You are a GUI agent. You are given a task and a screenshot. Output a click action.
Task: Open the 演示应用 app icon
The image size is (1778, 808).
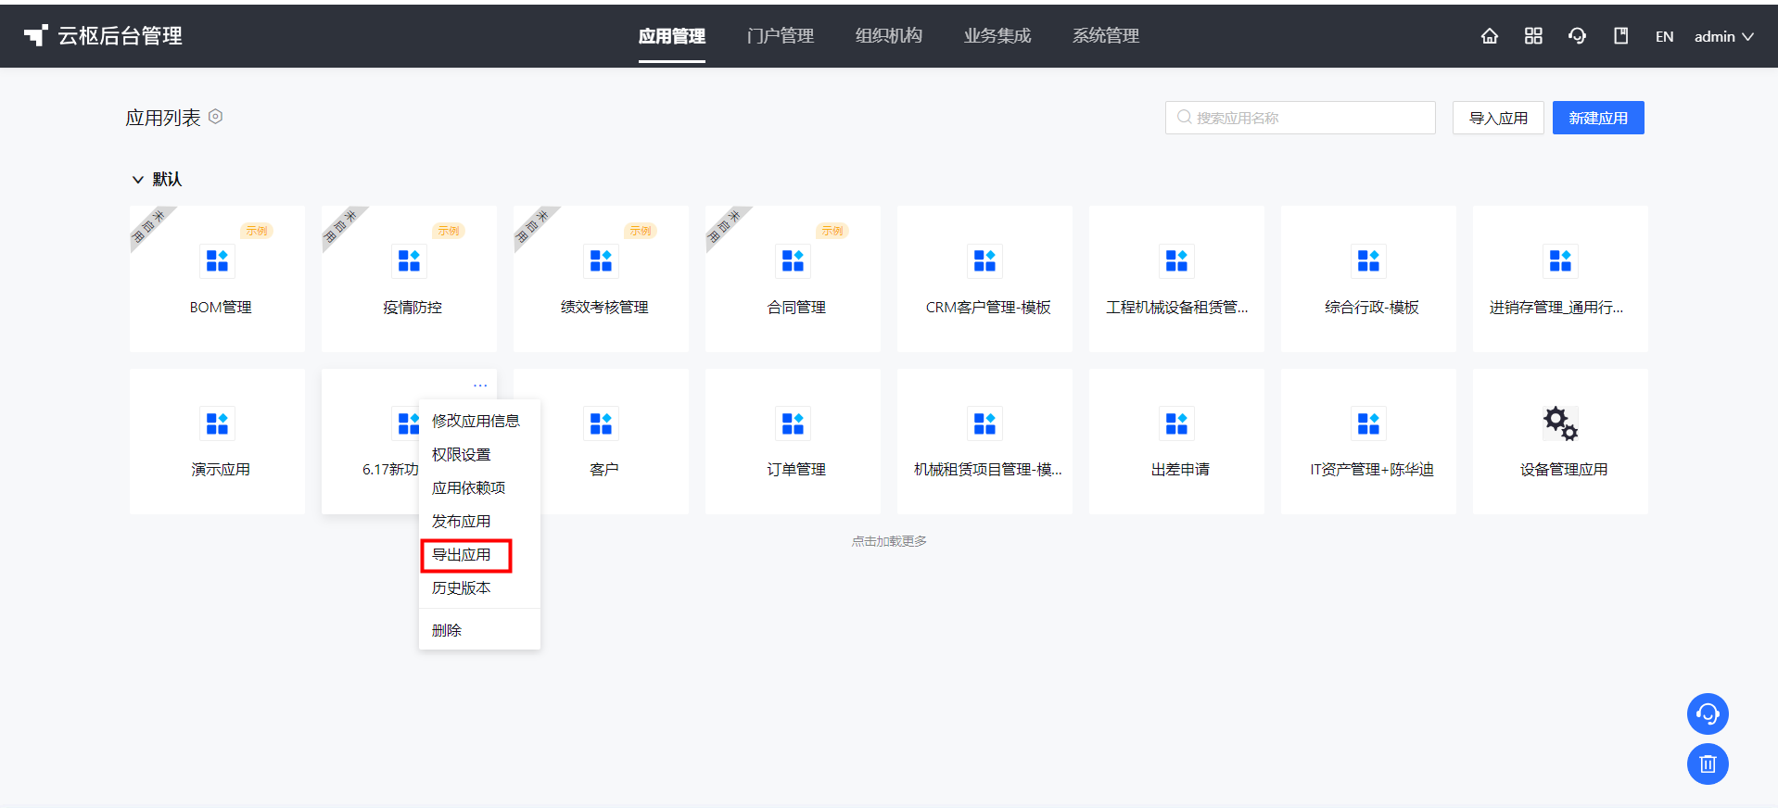point(217,423)
